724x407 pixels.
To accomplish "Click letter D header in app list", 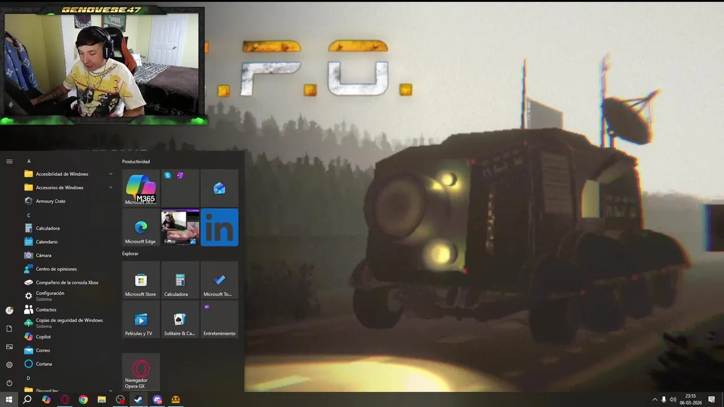I will tap(29, 378).
